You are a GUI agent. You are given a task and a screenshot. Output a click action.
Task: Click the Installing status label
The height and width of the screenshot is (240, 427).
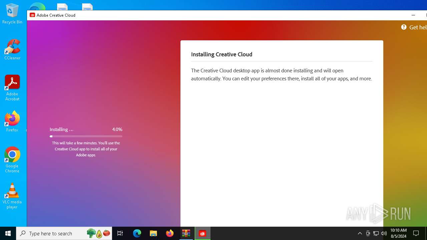coord(59,129)
